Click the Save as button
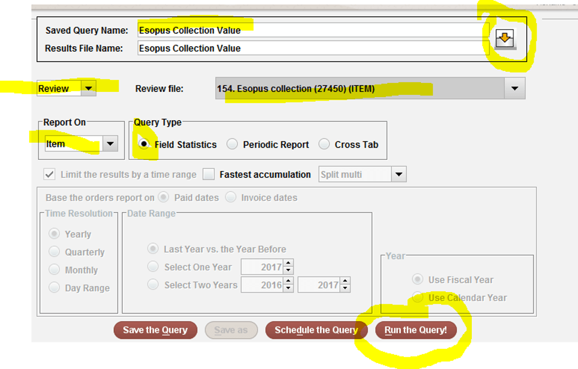The image size is (578, 369). [x=231, y=330]
